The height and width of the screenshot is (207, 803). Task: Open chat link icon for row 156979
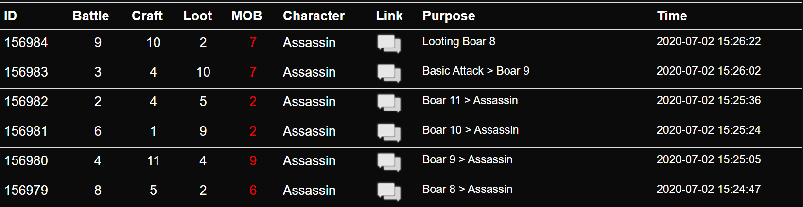click(x=389, y=191)
